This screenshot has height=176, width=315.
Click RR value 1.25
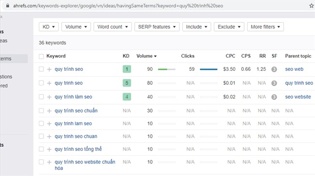coord(261,69)
